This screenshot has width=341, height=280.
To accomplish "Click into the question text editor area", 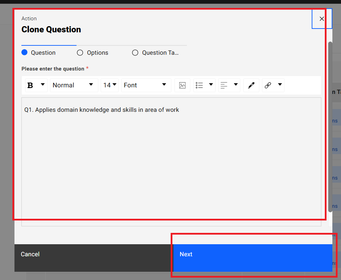I will point(171,162).
